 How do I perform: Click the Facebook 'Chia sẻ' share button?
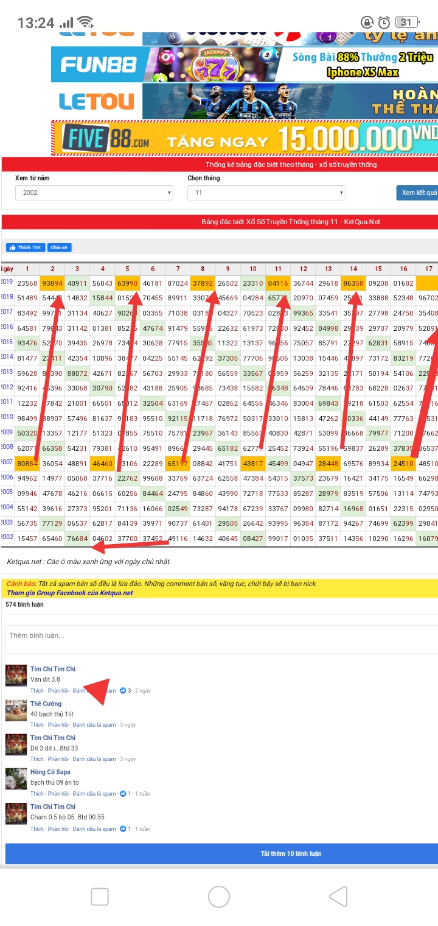coord(59,247)
